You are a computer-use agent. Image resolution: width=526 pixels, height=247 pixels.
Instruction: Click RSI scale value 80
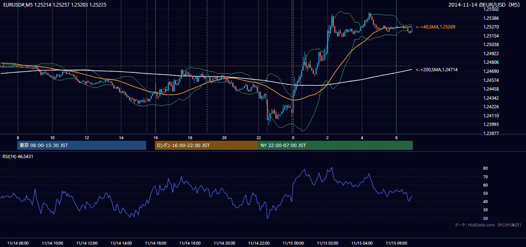486,168
